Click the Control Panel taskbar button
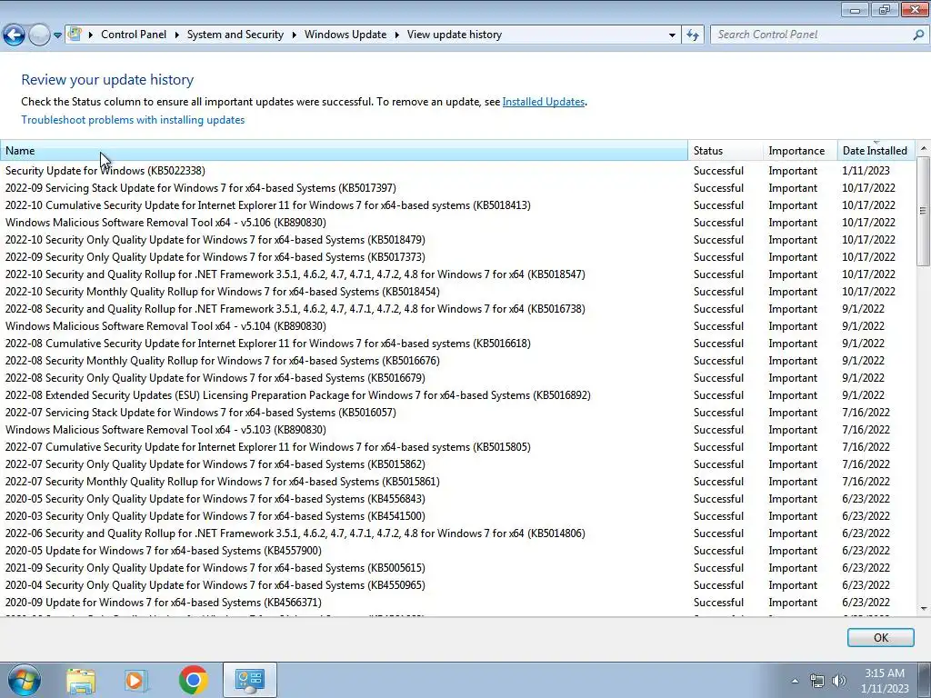Viewport: 931px width, 698px height. pos(249,680)
